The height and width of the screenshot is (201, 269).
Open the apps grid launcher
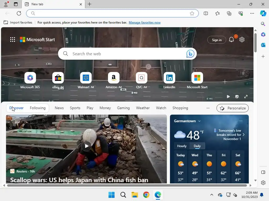13,40
